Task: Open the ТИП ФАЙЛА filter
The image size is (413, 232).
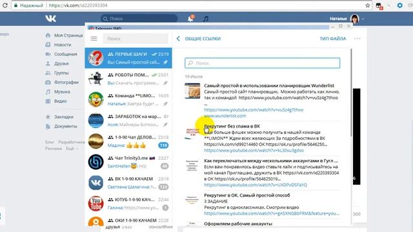Action: [333, 39]
